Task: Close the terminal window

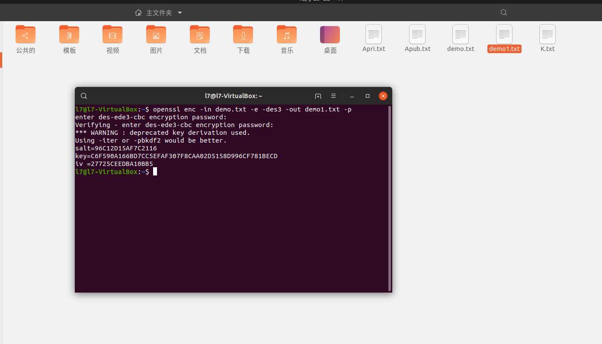Action: 383,96
